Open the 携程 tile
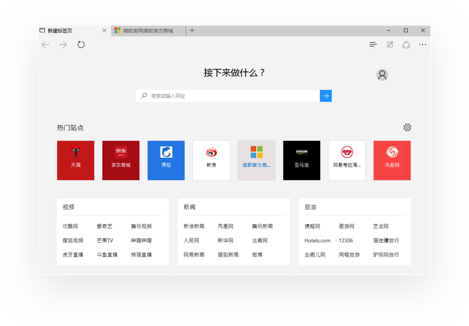This screenshot has height=326, width=469. point(166,160)
